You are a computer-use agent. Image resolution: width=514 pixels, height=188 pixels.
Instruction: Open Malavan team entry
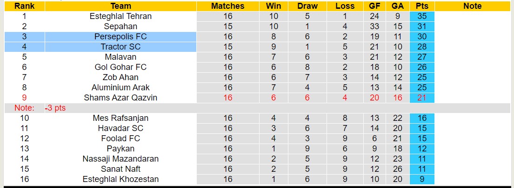(120, 57)
